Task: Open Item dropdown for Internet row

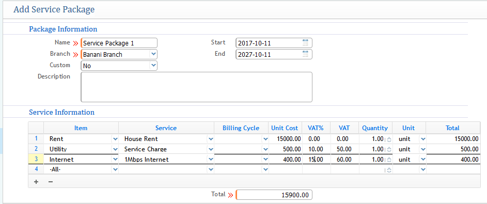Action: [x=115, y=159]
